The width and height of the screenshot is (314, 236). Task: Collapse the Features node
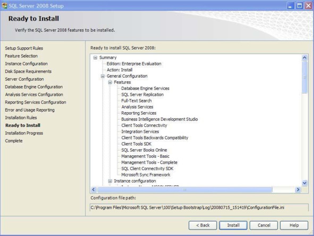coord(110,82)
